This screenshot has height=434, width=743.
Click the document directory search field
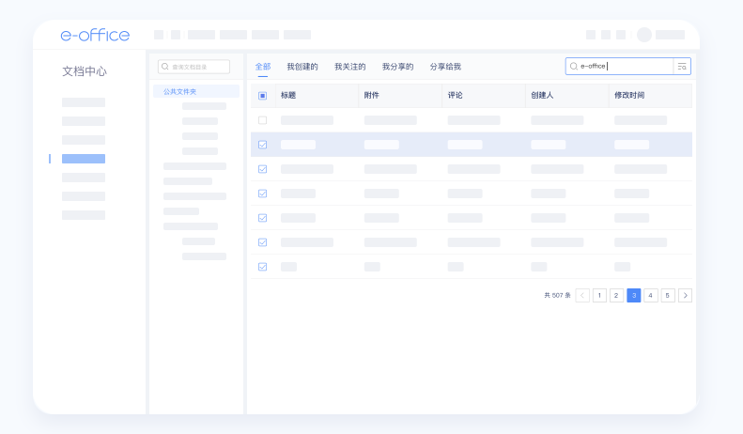pos(199,67)
